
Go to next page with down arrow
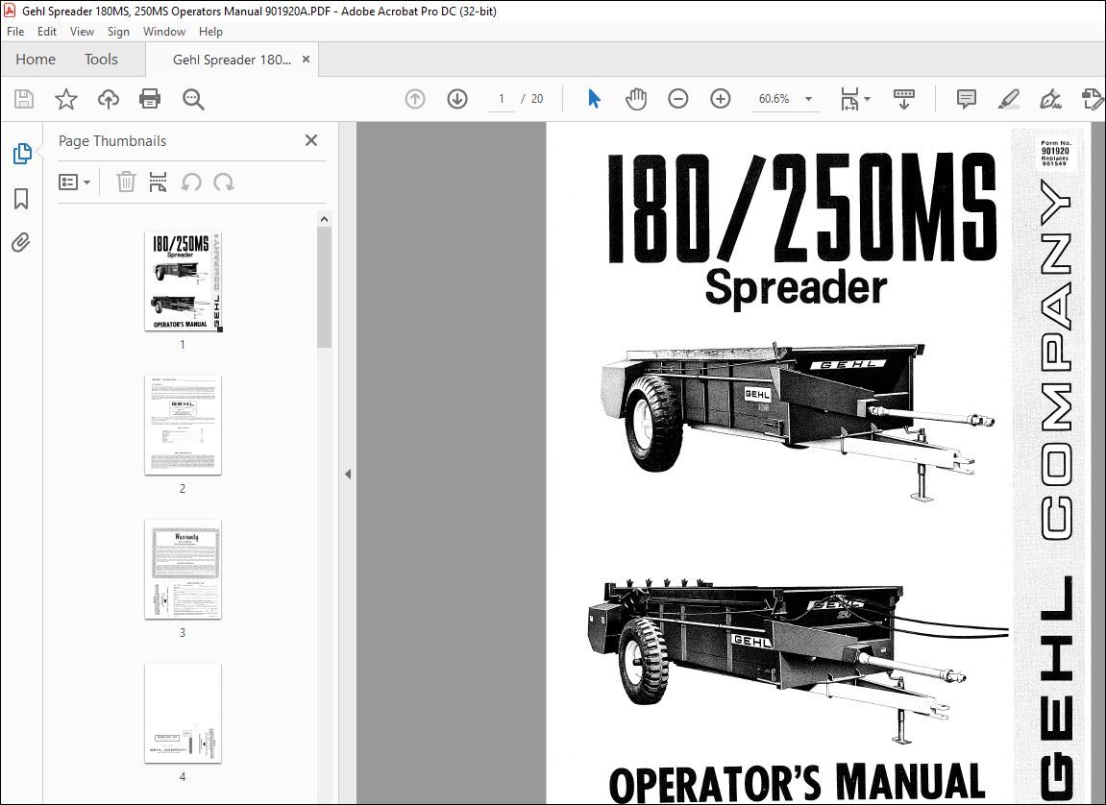pyautogui.click(x=456, y=98)
